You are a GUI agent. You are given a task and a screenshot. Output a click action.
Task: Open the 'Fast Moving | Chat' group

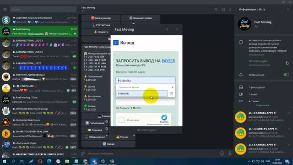pos(39,99)
